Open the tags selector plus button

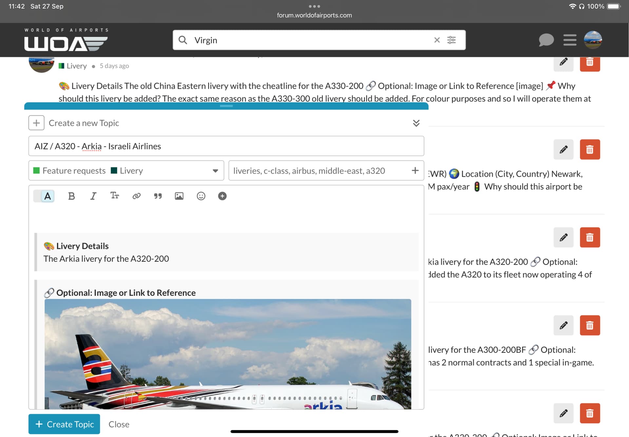click(415, 171)
